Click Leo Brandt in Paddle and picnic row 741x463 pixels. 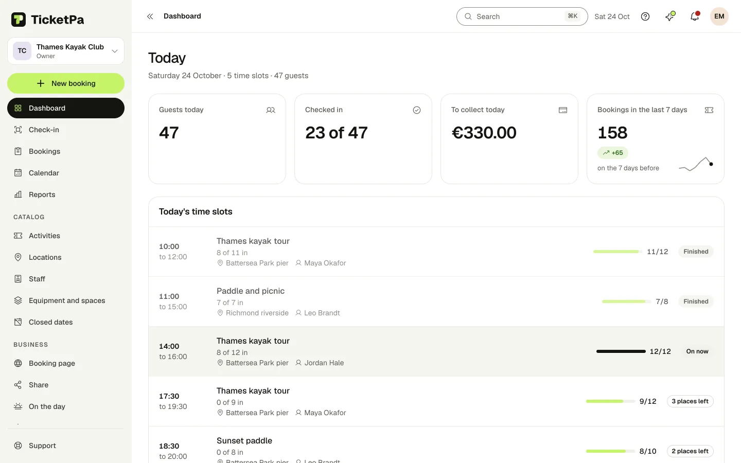tap(322, 313)
